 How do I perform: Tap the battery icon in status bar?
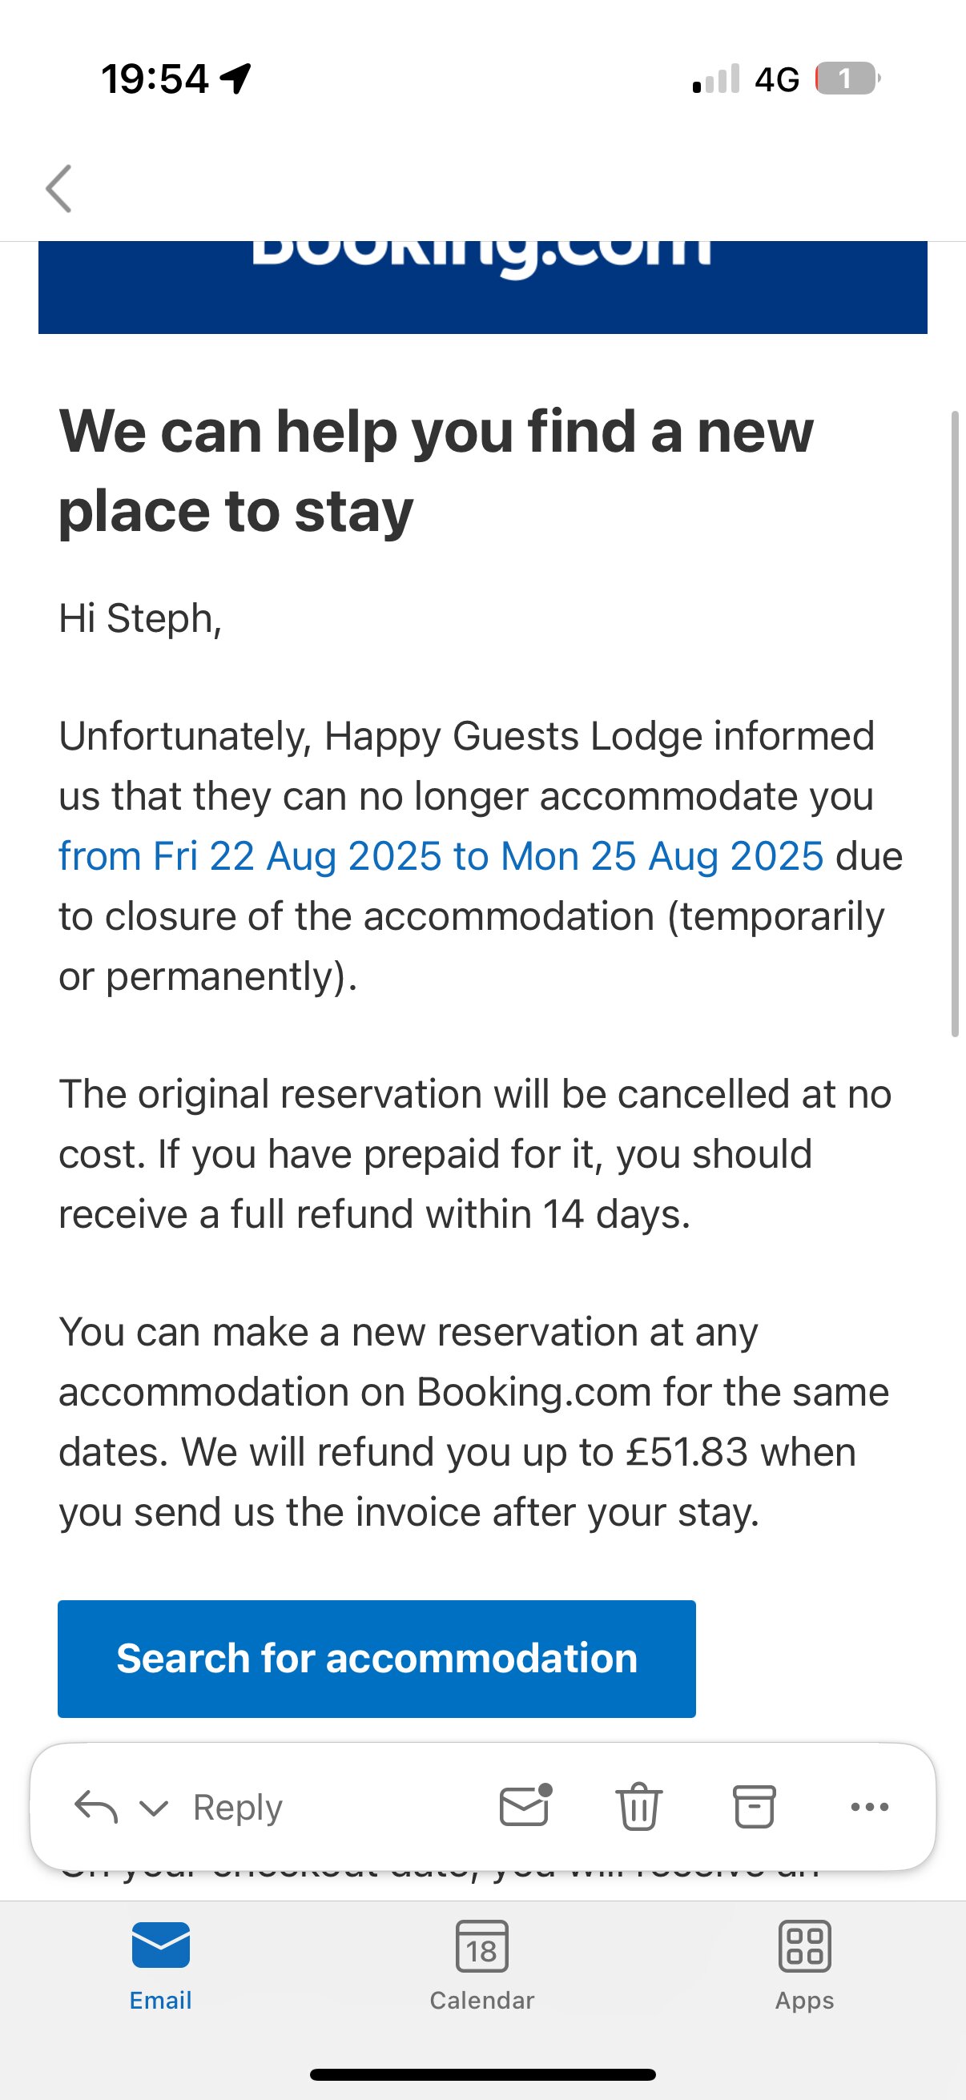click(x=847, y=79)
